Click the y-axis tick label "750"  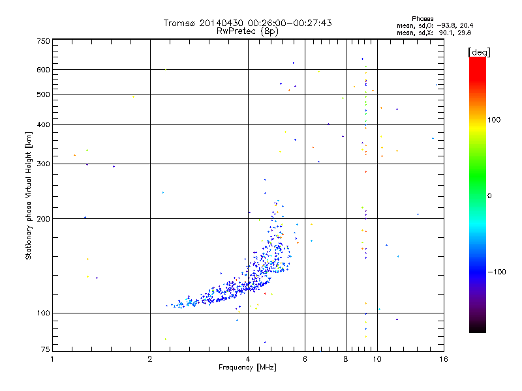43,41
